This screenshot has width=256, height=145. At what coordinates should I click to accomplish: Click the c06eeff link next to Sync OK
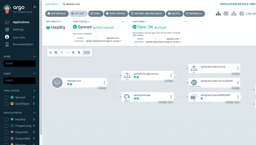point(162,28)
